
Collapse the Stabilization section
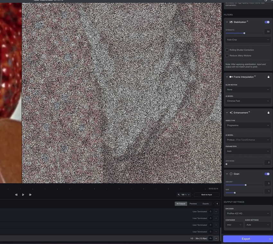227,22
